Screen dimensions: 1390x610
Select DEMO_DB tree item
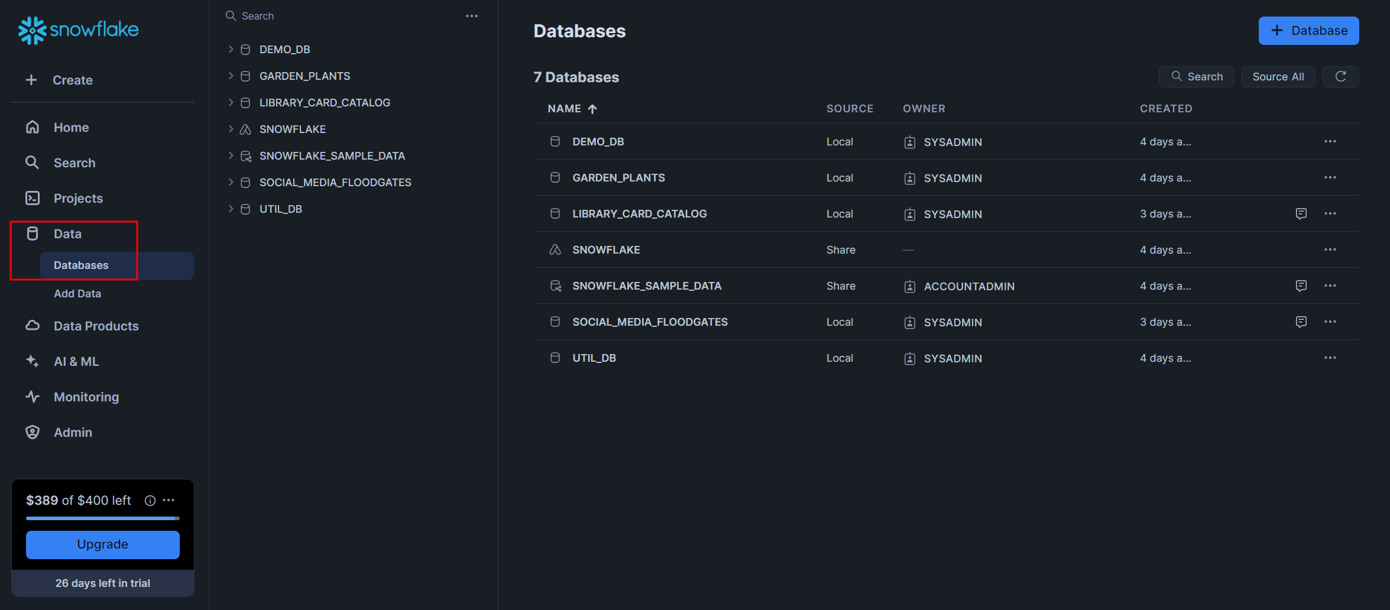[284, 50]
